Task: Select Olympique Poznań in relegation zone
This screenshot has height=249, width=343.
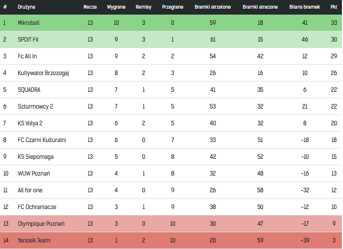Action: pos(41,224)
